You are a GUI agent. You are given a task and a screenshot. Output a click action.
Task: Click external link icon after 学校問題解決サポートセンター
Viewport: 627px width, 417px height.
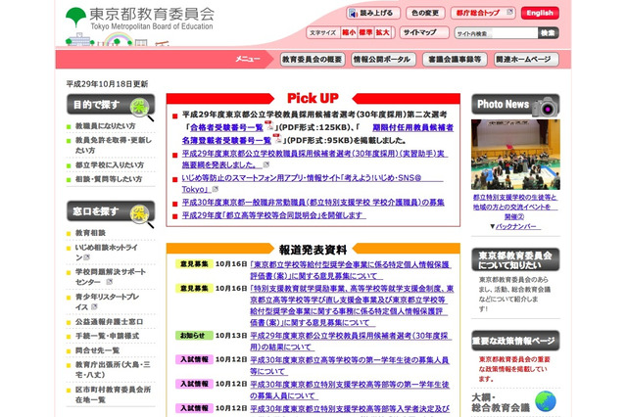109,282
